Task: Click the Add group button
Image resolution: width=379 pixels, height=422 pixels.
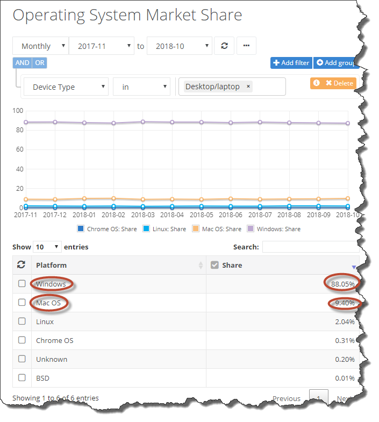Action: [x=336, y=63]
